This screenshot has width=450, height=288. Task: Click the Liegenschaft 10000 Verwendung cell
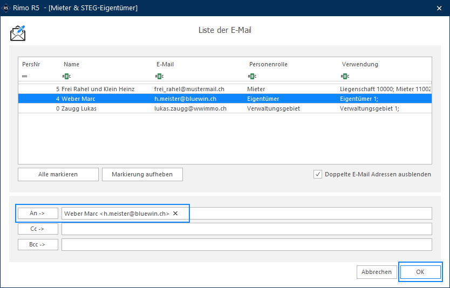click(x=385, y=89)
